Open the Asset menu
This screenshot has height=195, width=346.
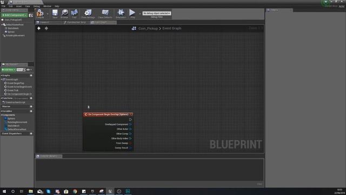click(19, 6)
